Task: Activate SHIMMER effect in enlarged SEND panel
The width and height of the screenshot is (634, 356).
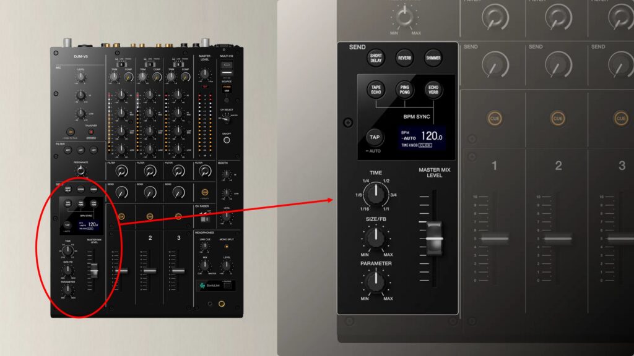Action: [433, 58]
